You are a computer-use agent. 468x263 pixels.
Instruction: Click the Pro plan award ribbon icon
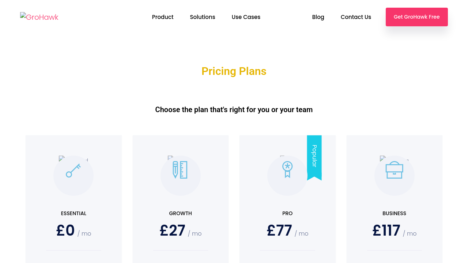click(x=287, y=169)
